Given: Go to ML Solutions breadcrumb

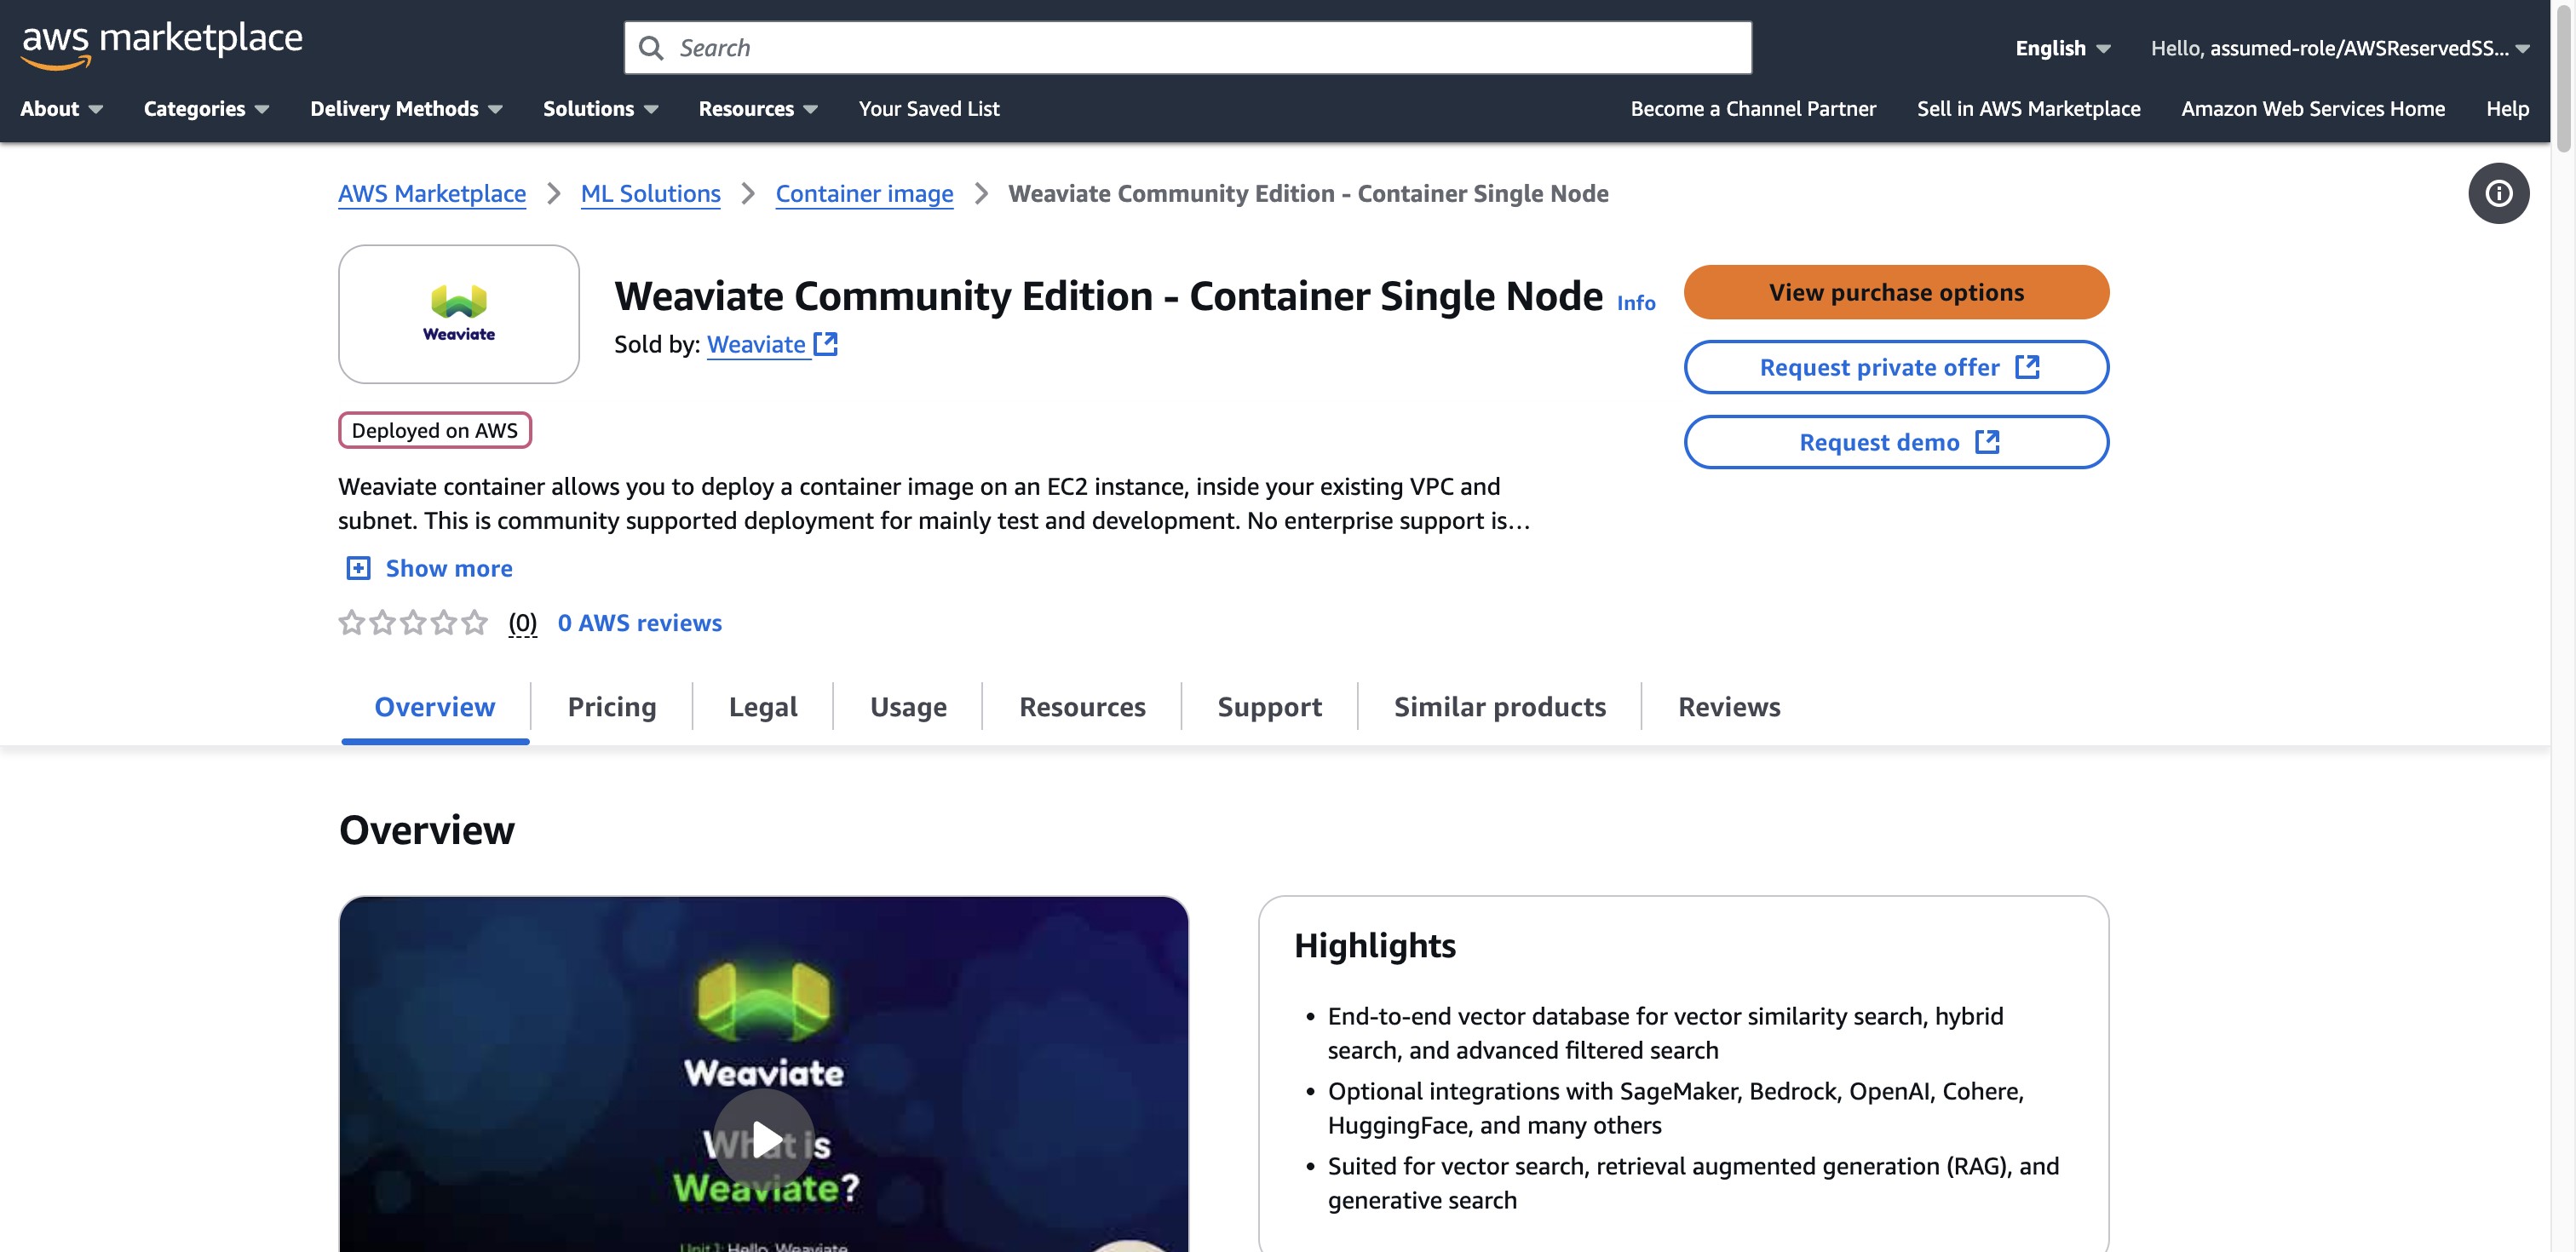Looking at the screenshot, I should point(651,194).
